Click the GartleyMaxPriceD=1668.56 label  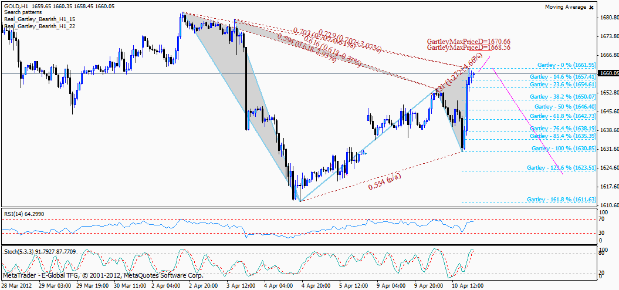tap(469, 48)
